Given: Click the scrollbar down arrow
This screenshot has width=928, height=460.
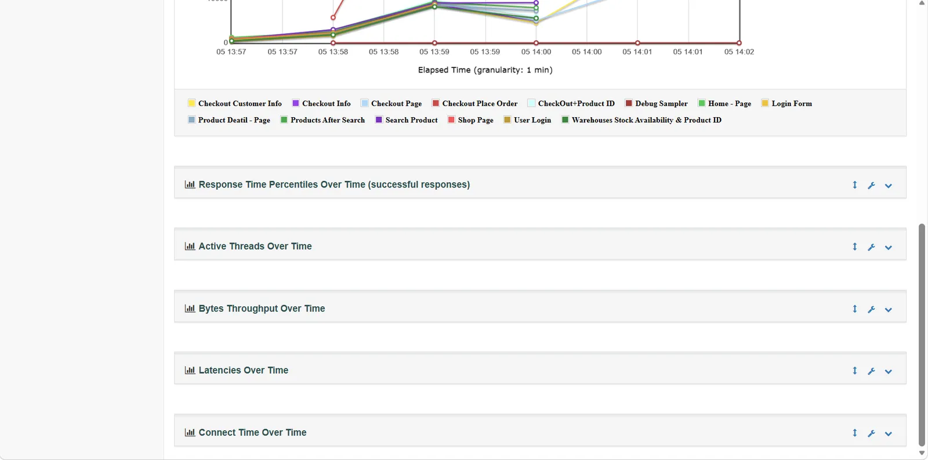Looking at the screenshot, I should 922,453.
